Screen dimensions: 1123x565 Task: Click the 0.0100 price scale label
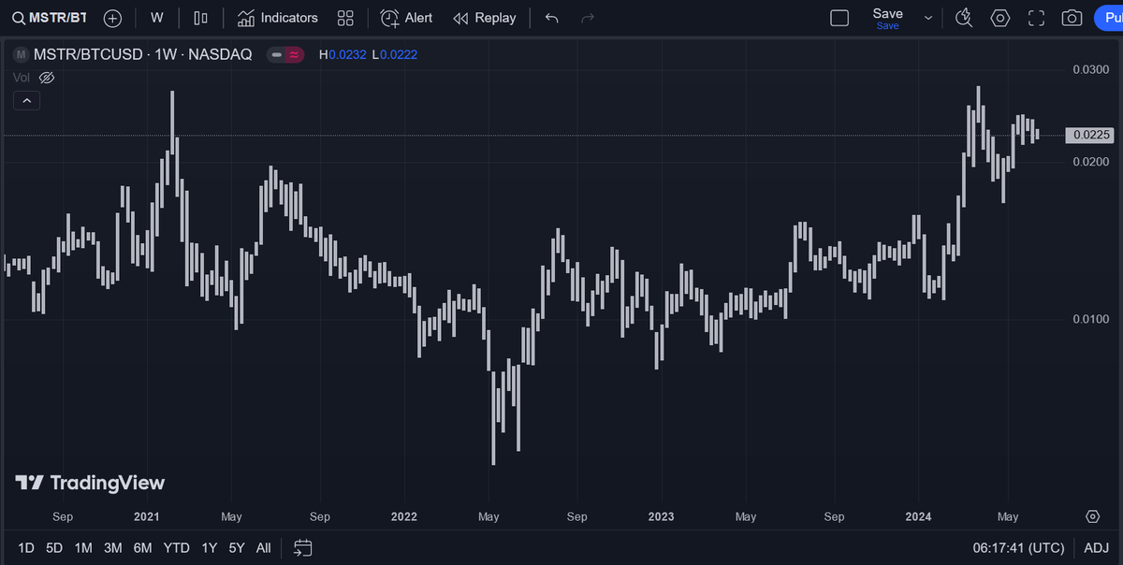(x=1091, y=319)
